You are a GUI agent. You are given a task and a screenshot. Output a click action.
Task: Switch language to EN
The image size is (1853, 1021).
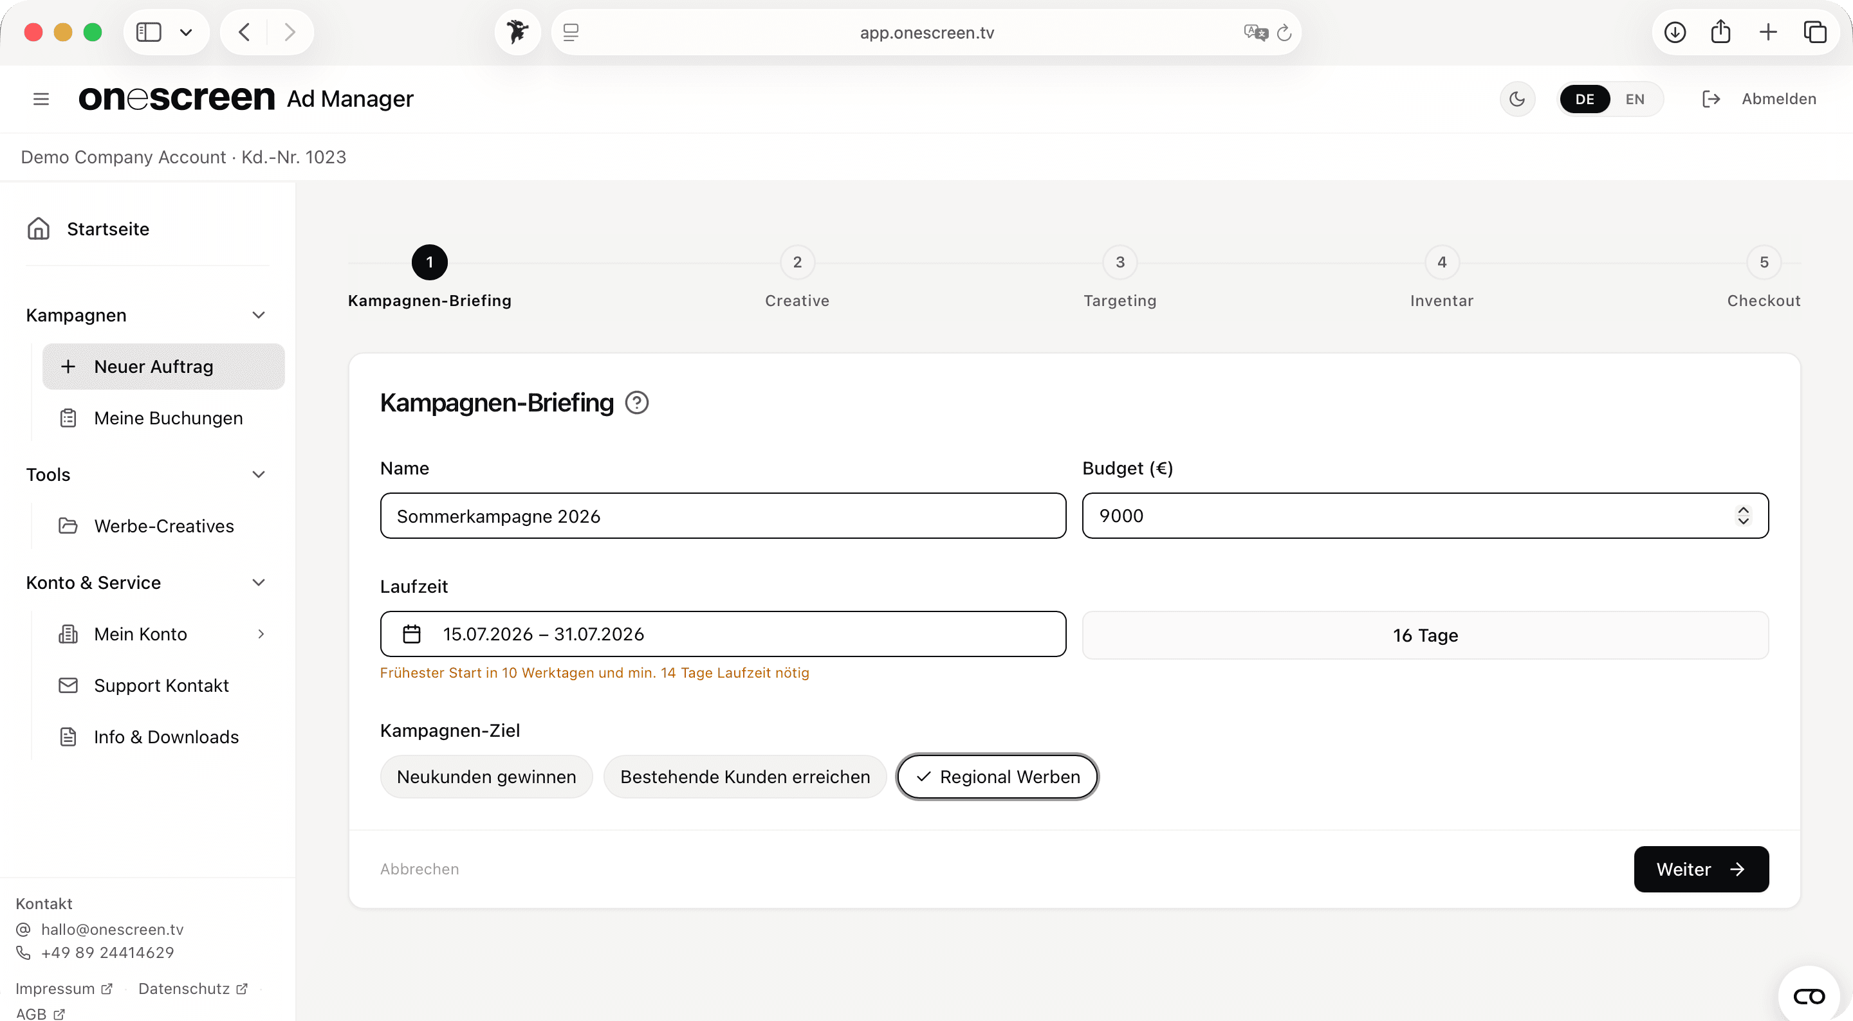click(x=1634, y=99)
